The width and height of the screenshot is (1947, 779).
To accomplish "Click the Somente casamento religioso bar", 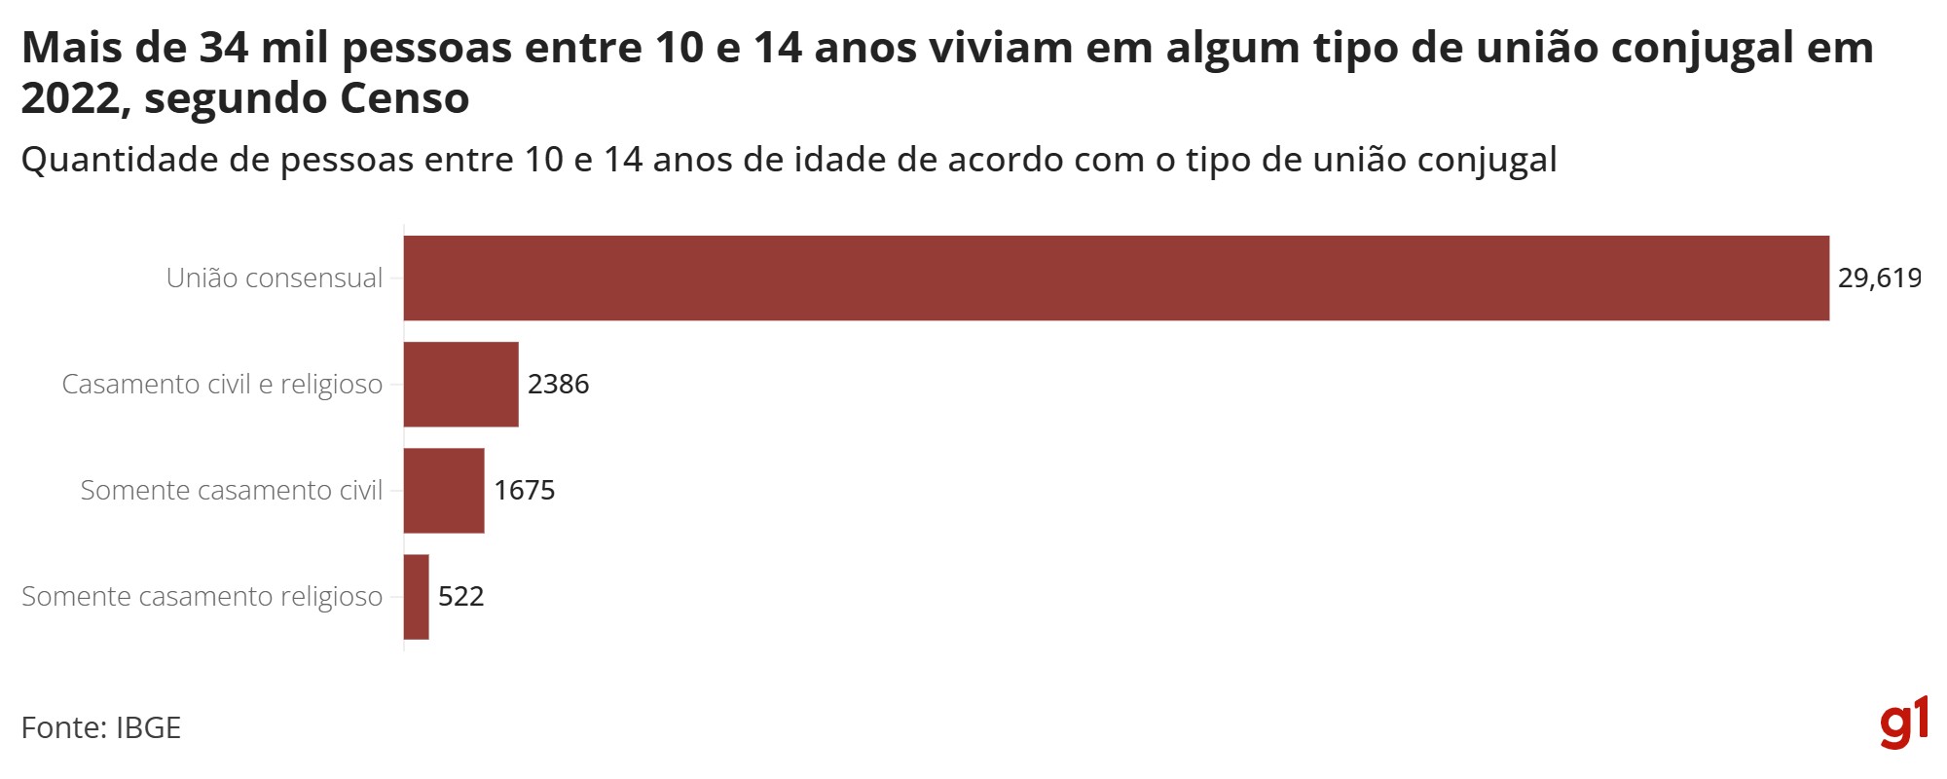I will pos(417,597).
